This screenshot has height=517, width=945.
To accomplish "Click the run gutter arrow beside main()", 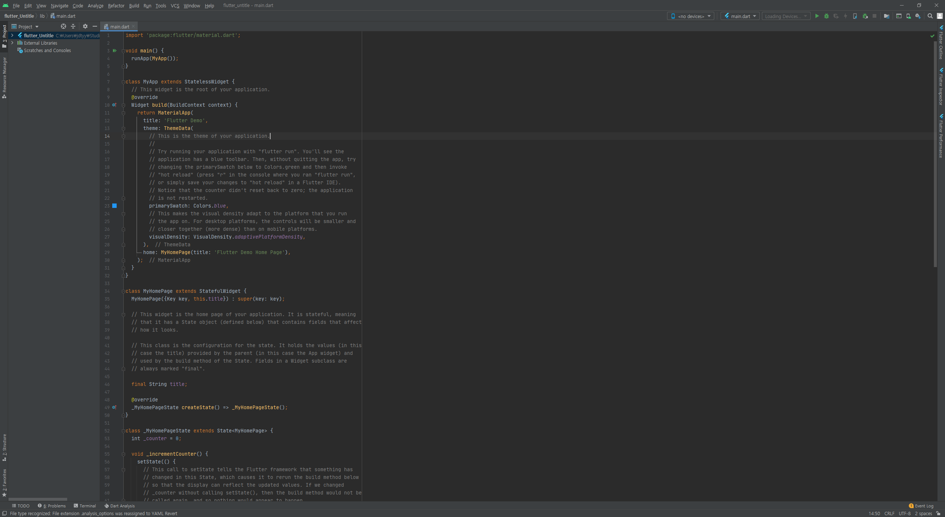I will [115, 51].
